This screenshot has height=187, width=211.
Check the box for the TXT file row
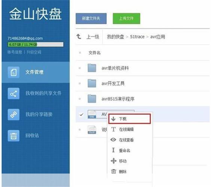(x=80, y=130)
